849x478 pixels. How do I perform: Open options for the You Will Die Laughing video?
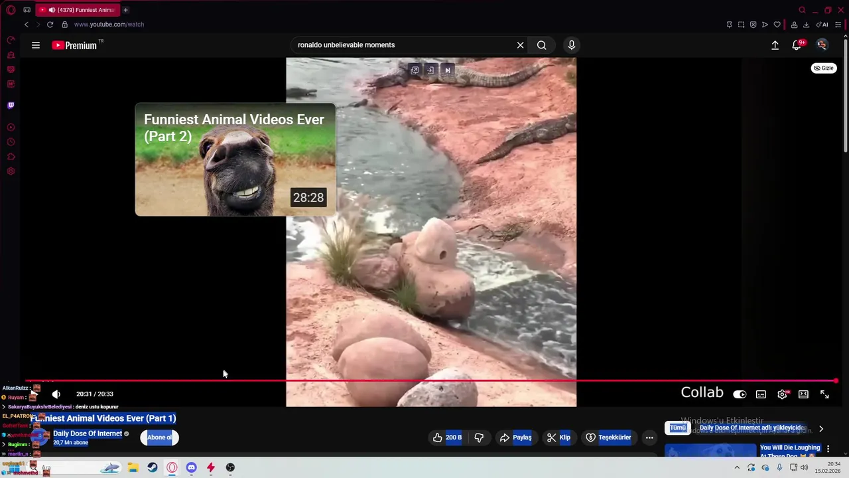point(828,449)
